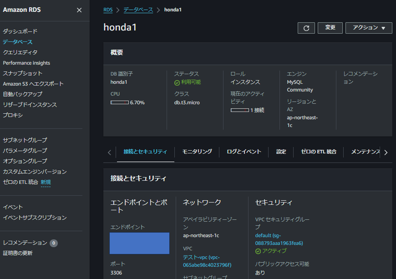Screen dimensions: 396x279
Task: Click the current activity connection bar
Action: click(240, 110)
